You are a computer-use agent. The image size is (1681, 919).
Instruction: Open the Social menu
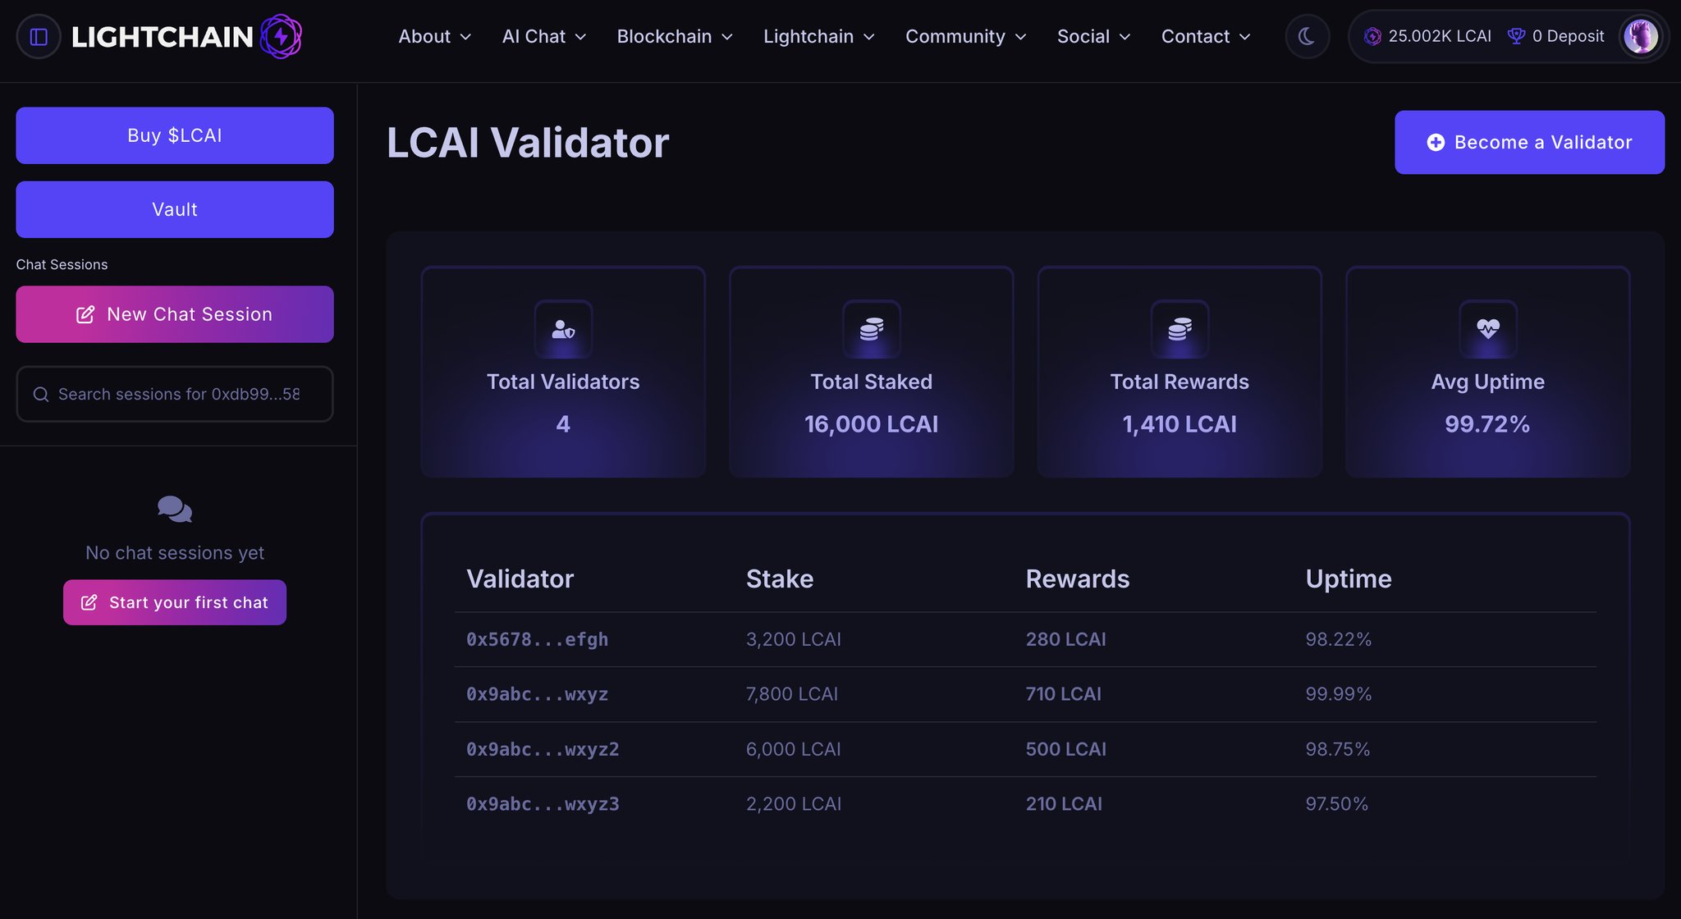click(x=1093, y=37)
